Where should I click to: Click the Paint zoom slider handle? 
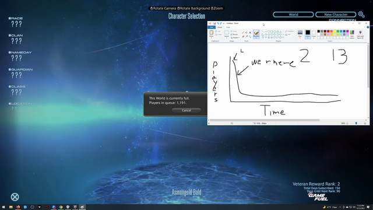[x=356, y=123]
